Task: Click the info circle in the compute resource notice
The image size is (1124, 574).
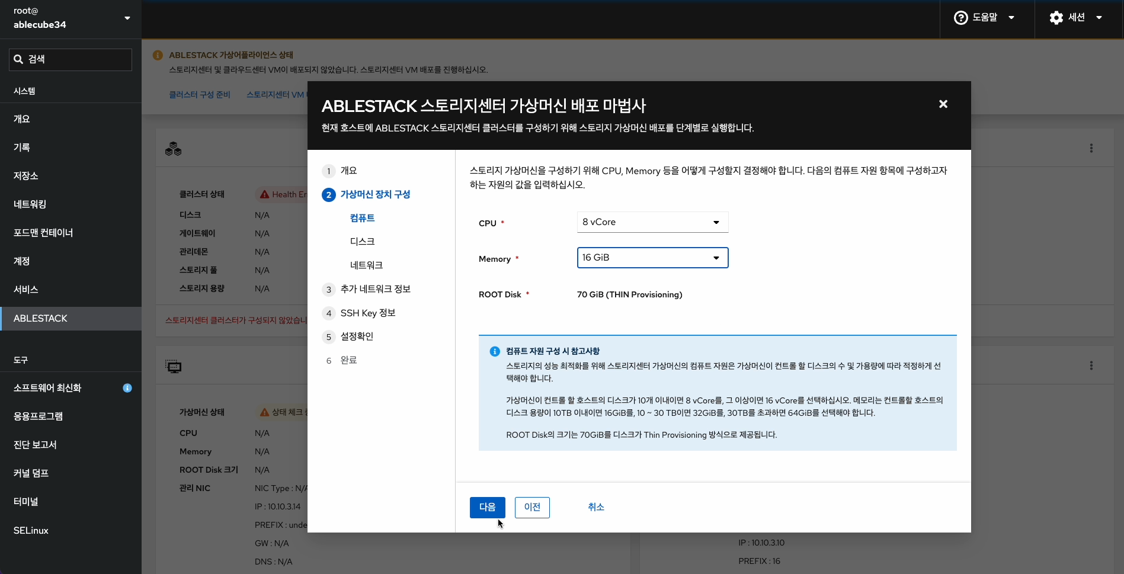Action: (x=494, y=351)
